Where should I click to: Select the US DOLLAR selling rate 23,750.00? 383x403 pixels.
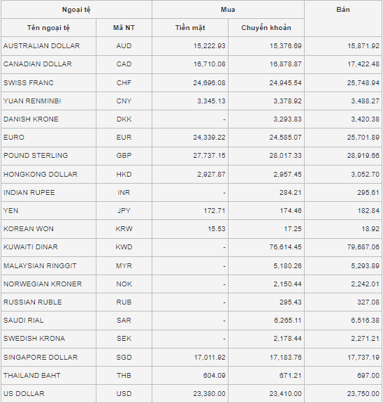click(x=363, y=393)
